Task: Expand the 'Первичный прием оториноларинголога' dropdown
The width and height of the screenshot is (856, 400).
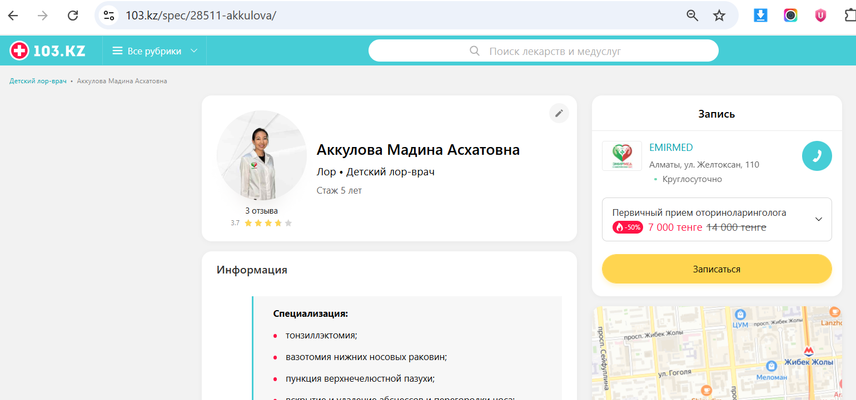Action: pos(717,219)
